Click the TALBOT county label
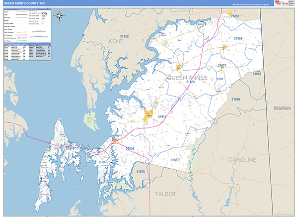 (166, 193)
